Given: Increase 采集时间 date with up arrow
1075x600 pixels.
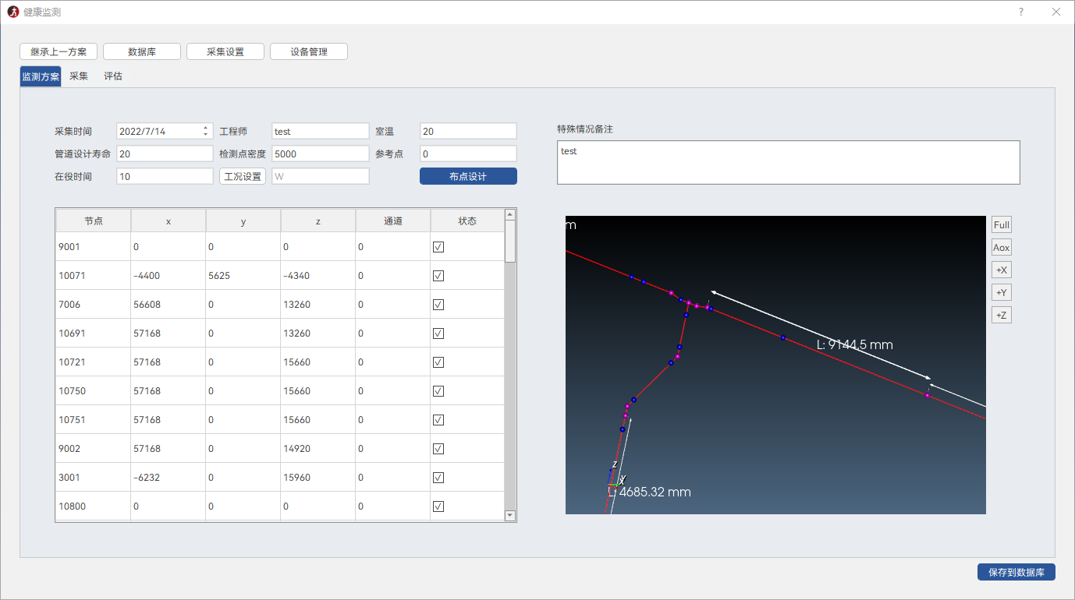Looking at the screenshot, I should [x=206, y=128].
